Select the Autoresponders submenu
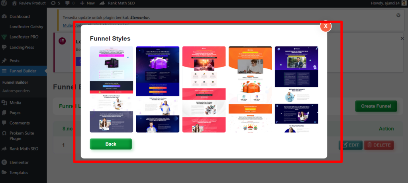 pos(16,91)
